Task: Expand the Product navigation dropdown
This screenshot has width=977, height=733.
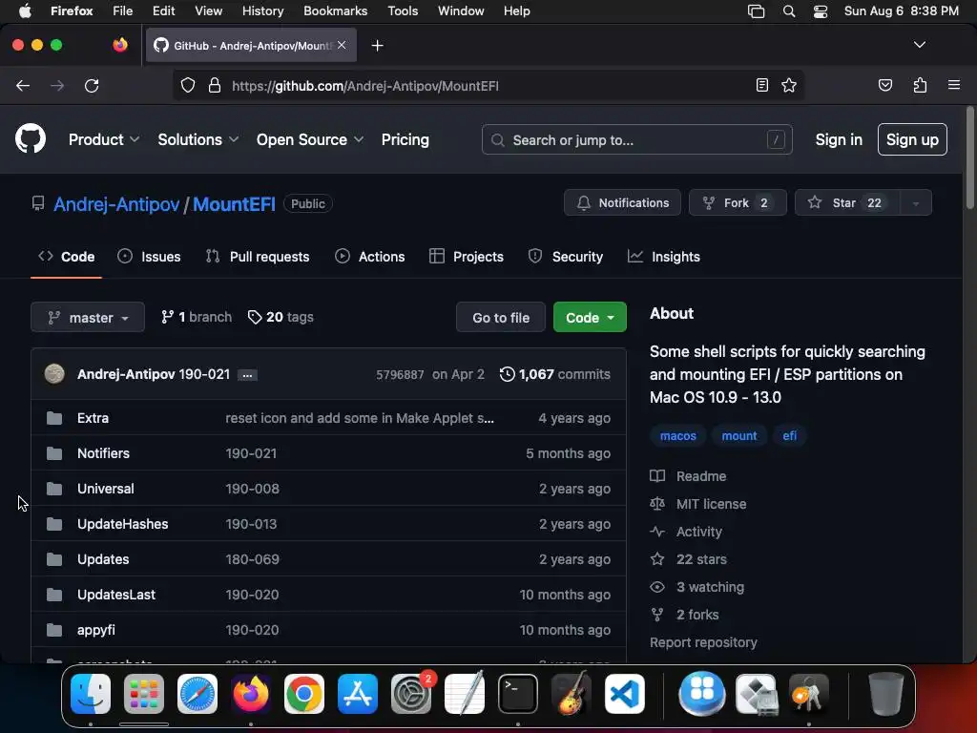Action: pyautogui.click(x=103, y=139)
